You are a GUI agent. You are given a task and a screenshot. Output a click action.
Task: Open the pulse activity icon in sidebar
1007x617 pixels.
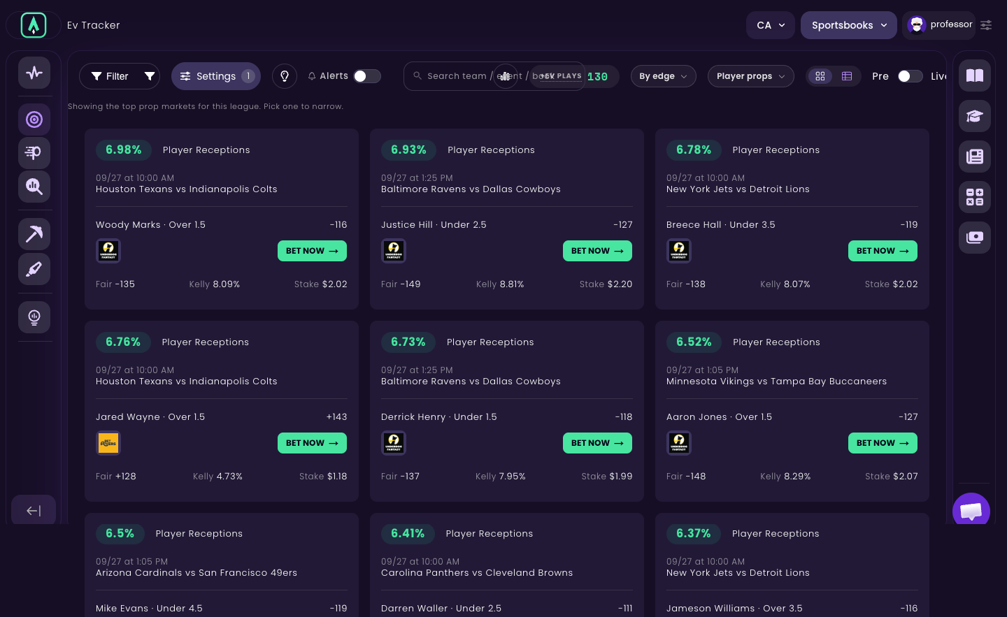click(x=34, y=73)
